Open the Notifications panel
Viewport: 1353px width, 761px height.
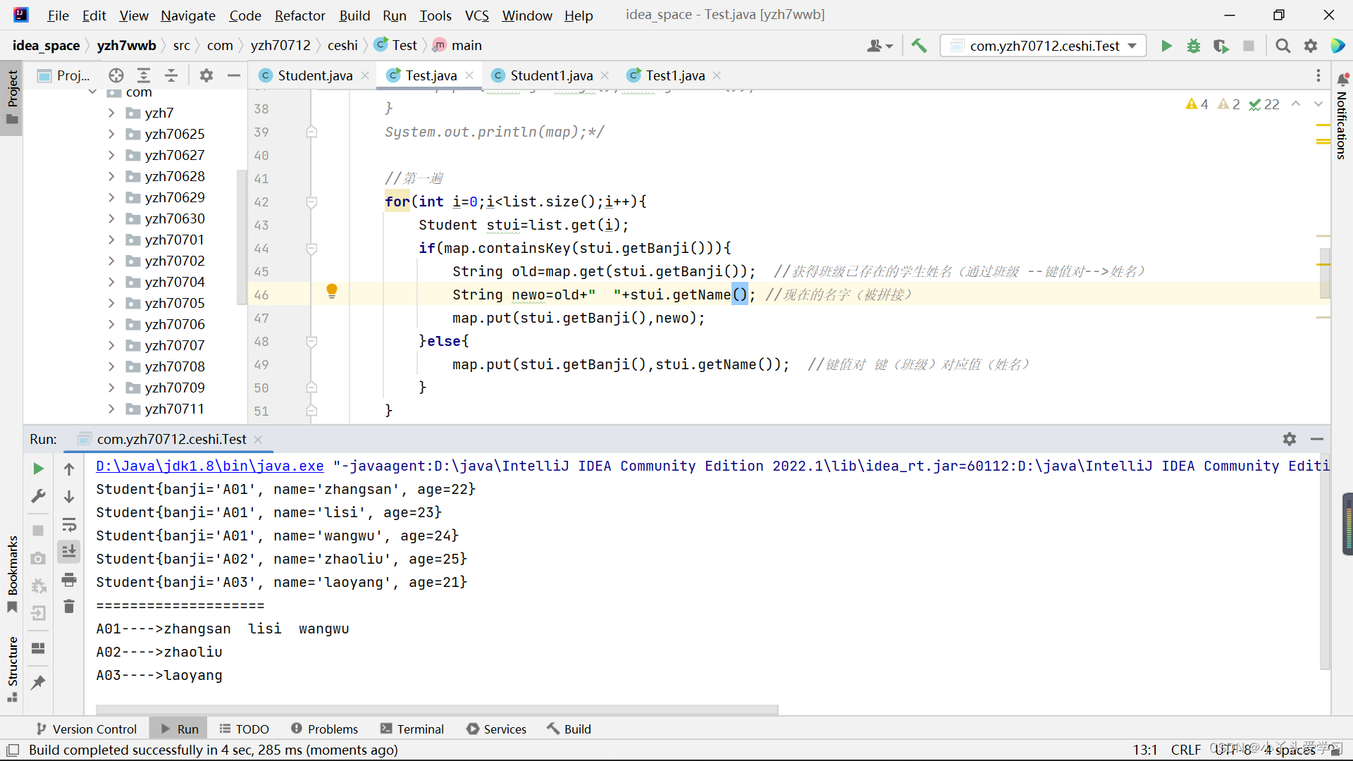pos(1342,116)
